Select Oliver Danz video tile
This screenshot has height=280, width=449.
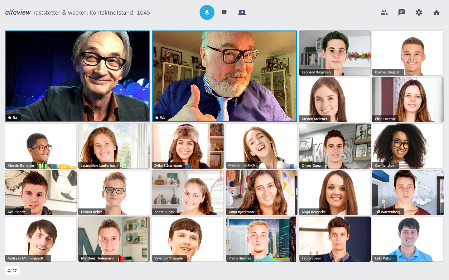[x=335, y=146]
